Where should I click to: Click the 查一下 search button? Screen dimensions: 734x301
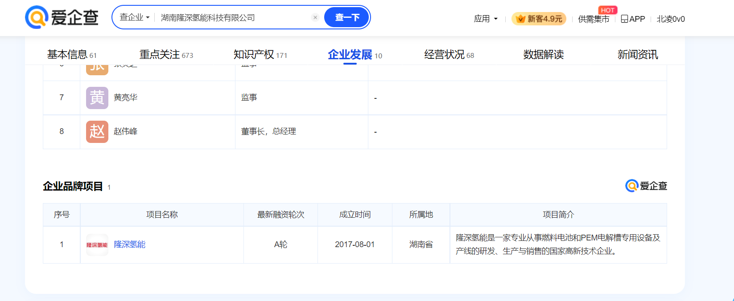[347, 17]
